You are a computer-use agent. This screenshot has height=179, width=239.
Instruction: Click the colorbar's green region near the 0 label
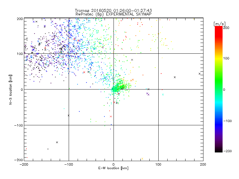coord(219,89)
